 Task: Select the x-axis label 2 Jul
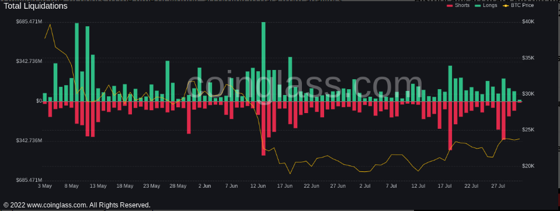pos(365,186)
